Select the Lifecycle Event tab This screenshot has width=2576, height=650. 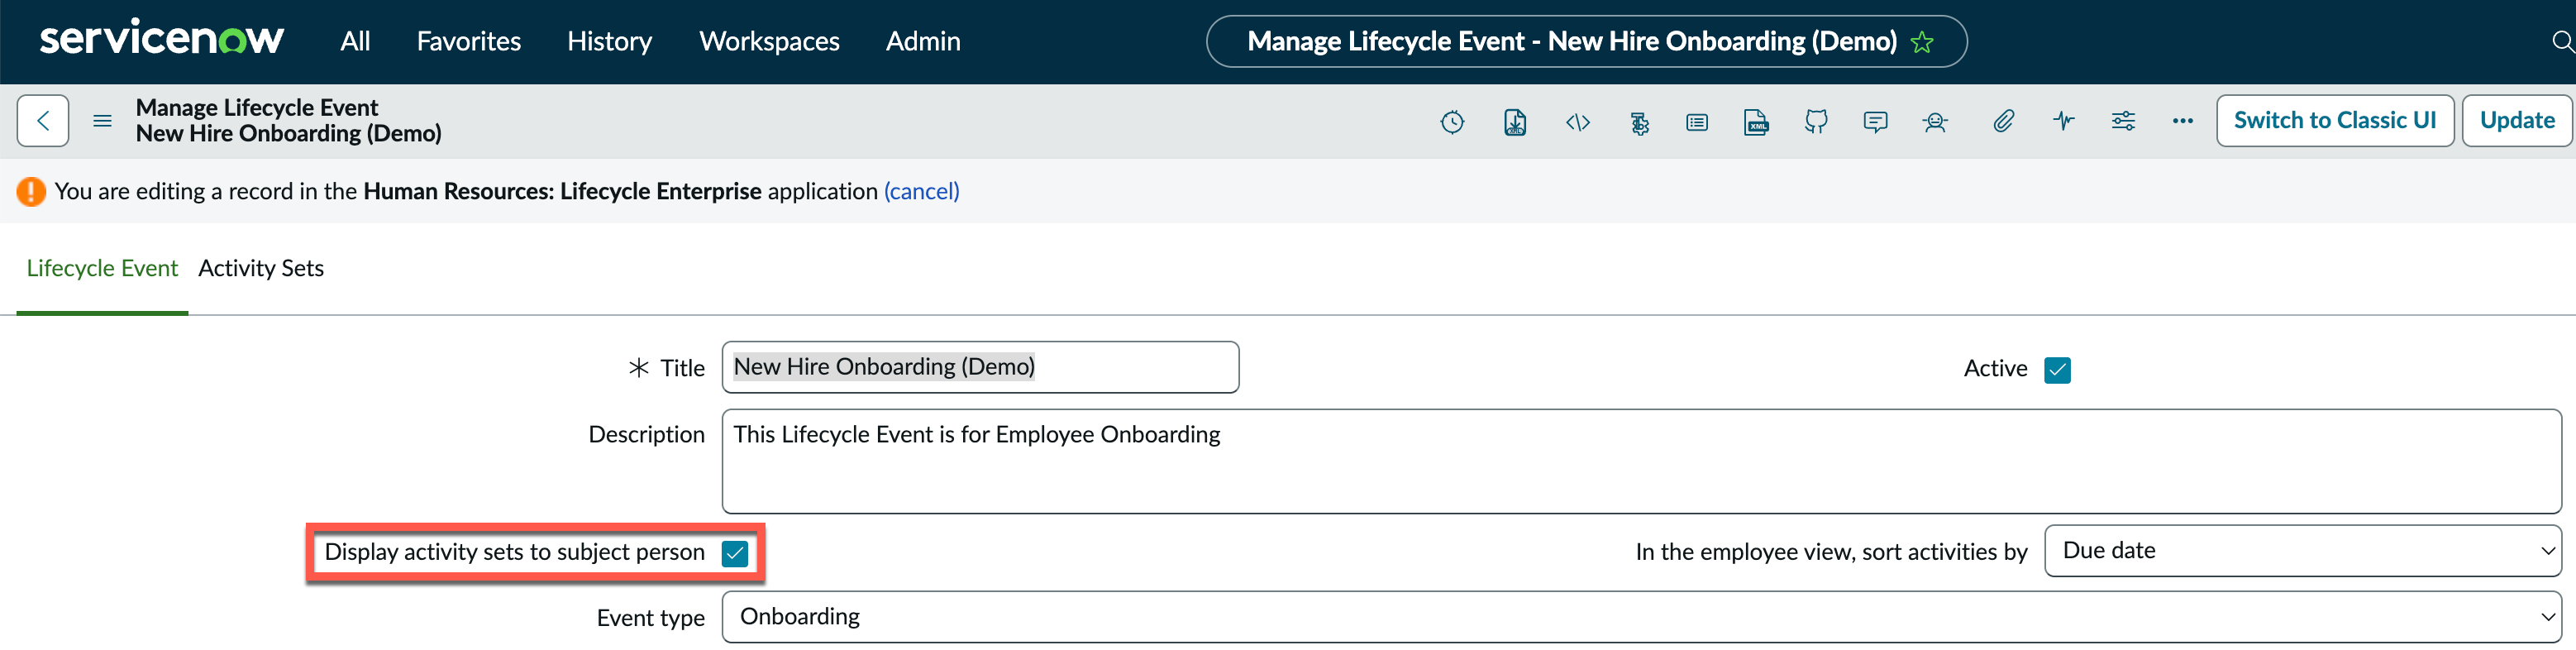coord(102,268)
